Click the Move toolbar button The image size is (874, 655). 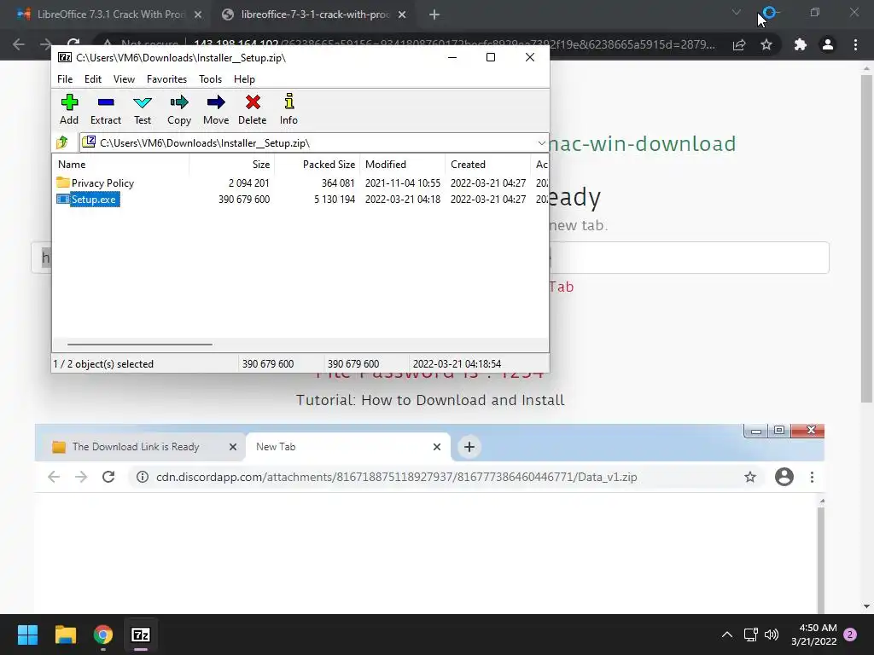216,110
